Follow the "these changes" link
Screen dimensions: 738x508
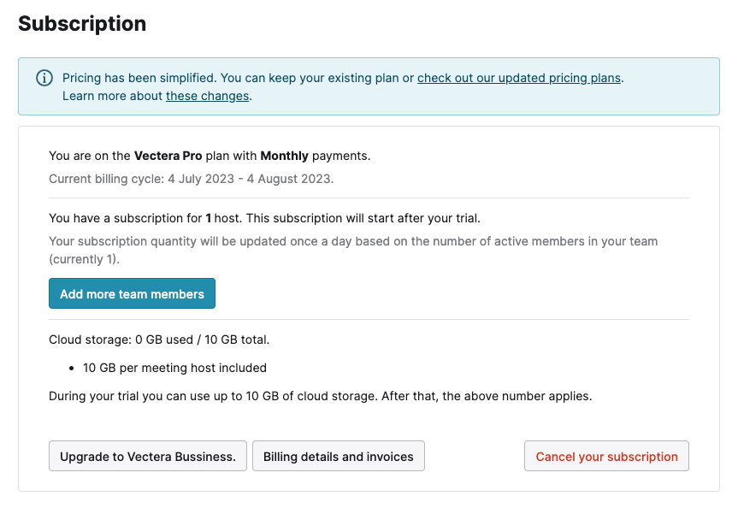(207, 96)
